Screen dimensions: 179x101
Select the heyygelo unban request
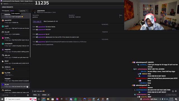point(15,80)
